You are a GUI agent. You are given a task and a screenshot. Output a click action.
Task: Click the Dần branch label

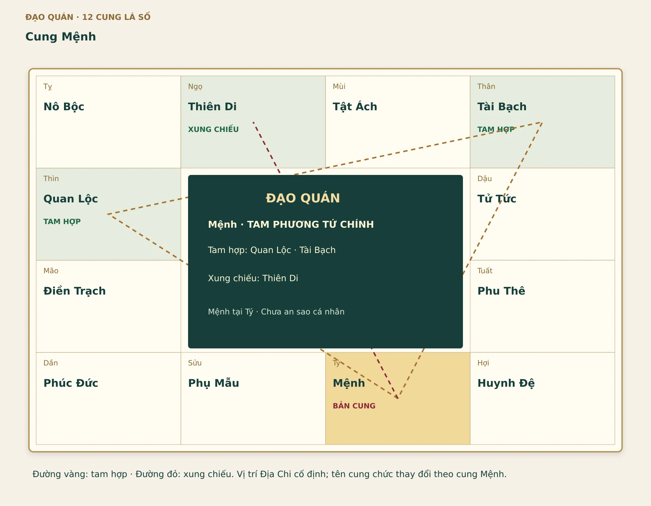[x=51, y=363]
